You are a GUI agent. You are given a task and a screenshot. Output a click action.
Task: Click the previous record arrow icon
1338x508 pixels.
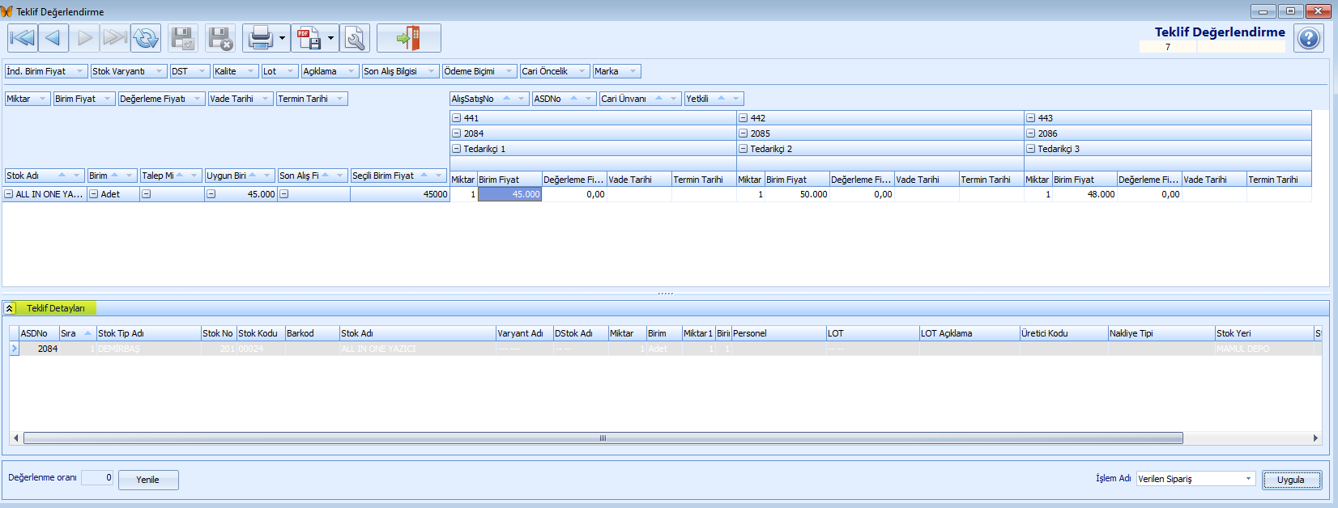click(x=53, y=38)
